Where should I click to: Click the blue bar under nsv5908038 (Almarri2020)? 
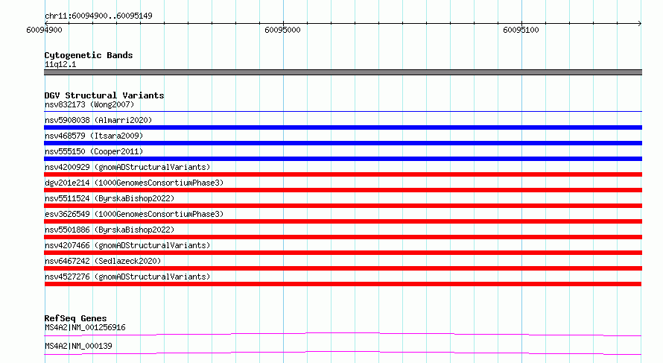[343, 127]
